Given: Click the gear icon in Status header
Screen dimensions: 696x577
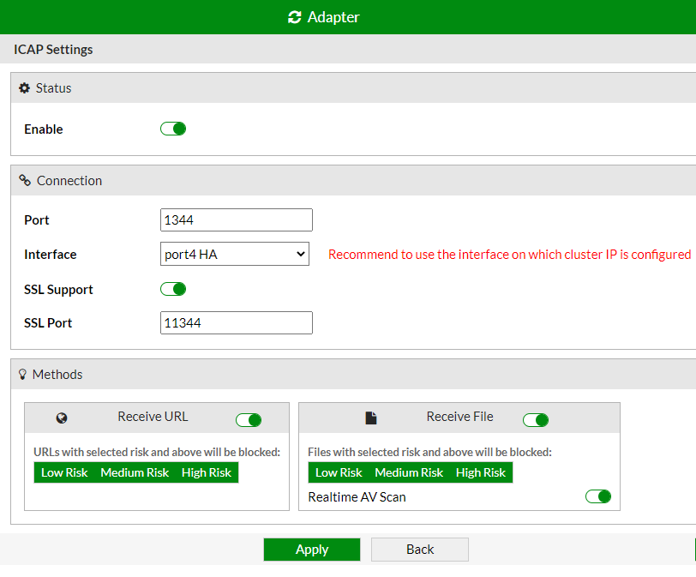Looking at the screenshot, I should (24, 88).
